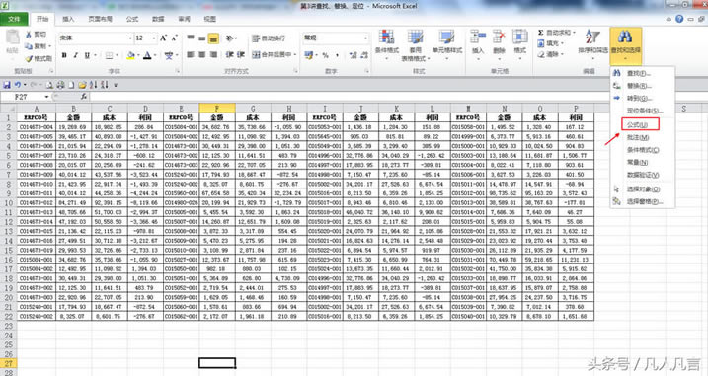This screenshot has height=376, width=708.
Task: Click the Sort and Filter icon
Action: 592,37
